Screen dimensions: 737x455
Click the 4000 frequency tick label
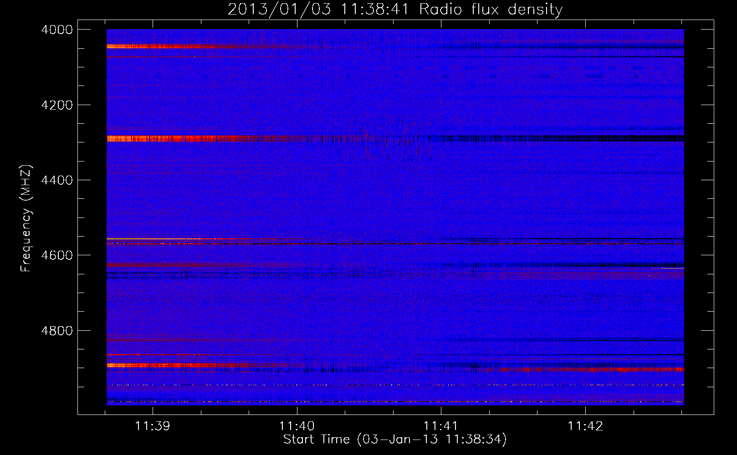[57, 30]
